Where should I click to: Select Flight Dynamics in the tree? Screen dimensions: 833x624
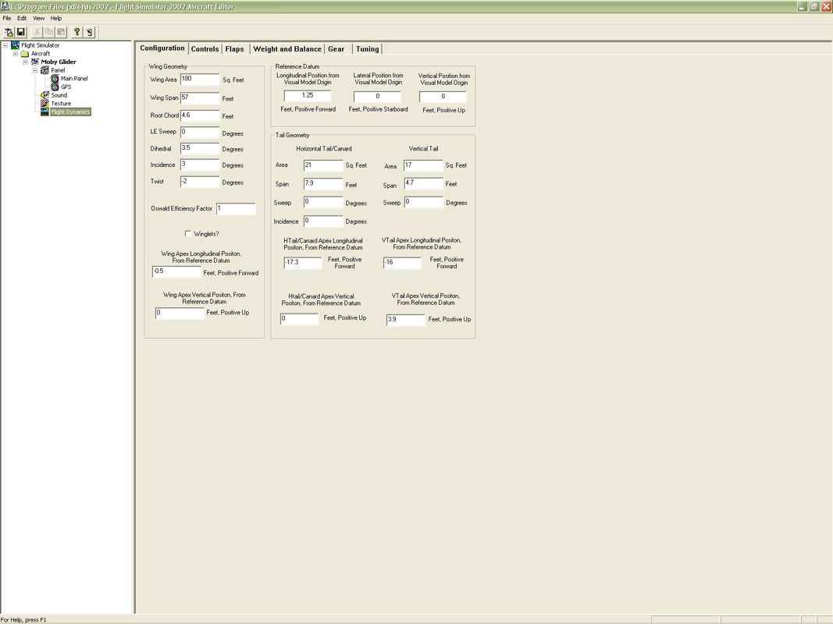pos(70,112)
